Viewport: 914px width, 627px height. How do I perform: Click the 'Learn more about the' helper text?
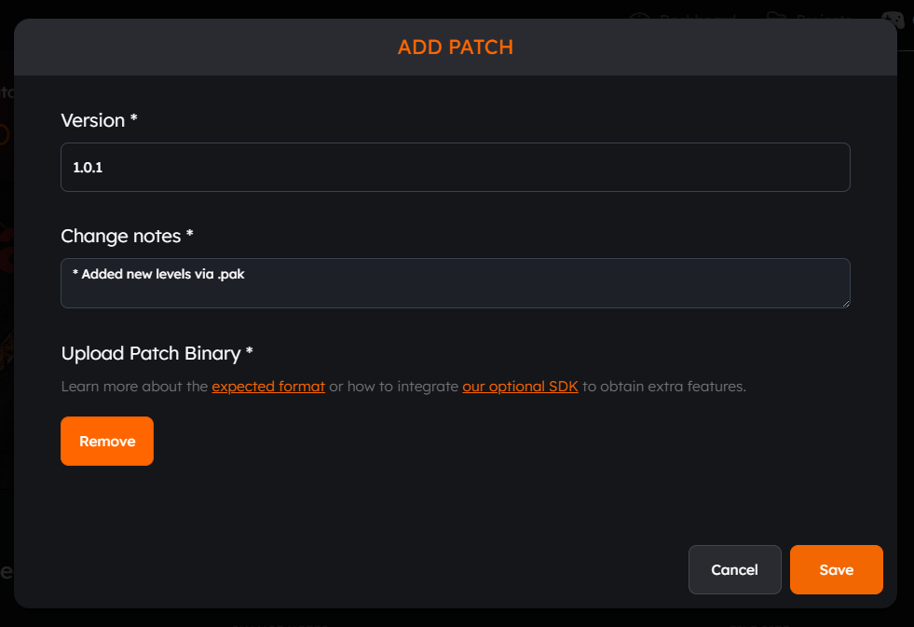tap(135, 387)
